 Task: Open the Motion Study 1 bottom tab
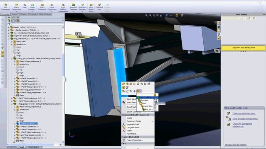point(33,147)
